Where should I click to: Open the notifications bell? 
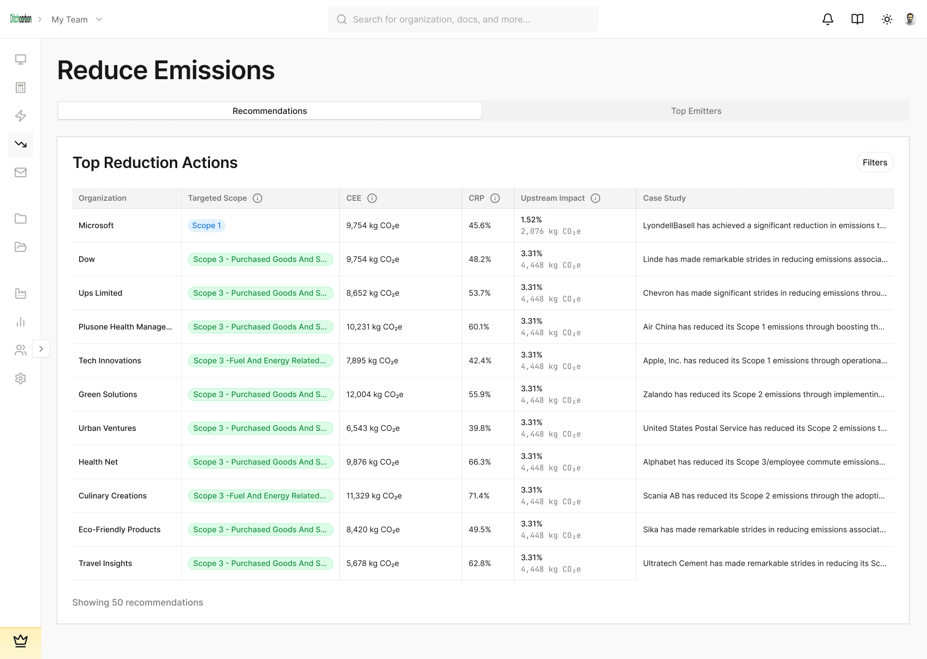(828, 19)
